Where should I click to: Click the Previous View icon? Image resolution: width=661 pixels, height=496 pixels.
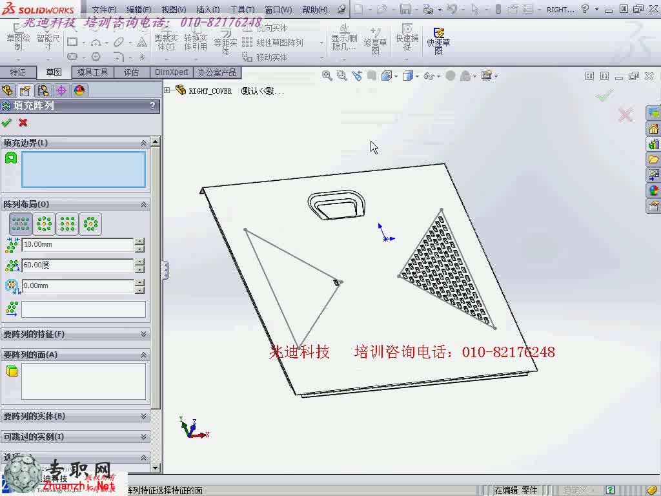click(357, 76)
